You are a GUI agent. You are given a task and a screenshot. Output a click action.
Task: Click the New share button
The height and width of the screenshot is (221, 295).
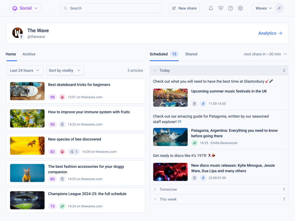click(x=184, y=8)
